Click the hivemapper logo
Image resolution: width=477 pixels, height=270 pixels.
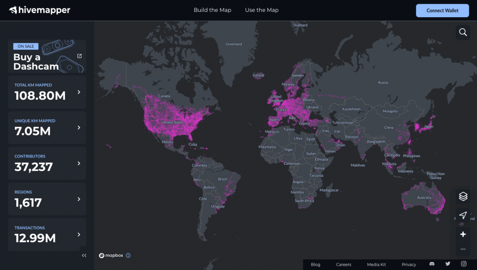pyautogui.click(x=40, y=10)
